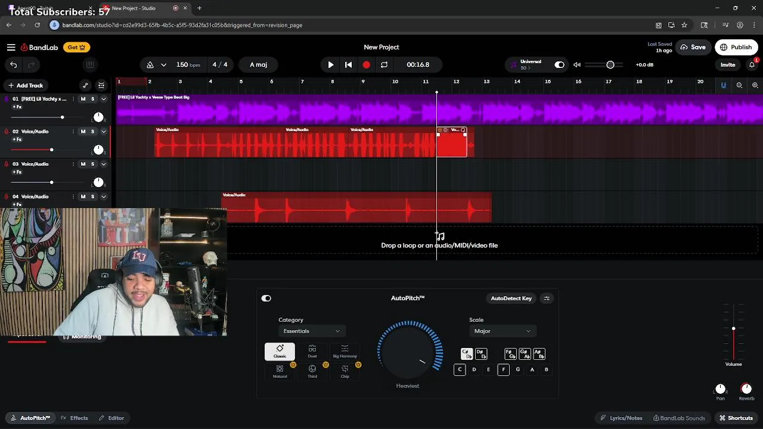763x429 pixels.
Task: Change the 4 / 4 time signature
Action: pyautogui.click(x=220, y=64)
